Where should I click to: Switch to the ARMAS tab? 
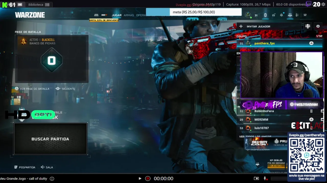tap(129, 15)
